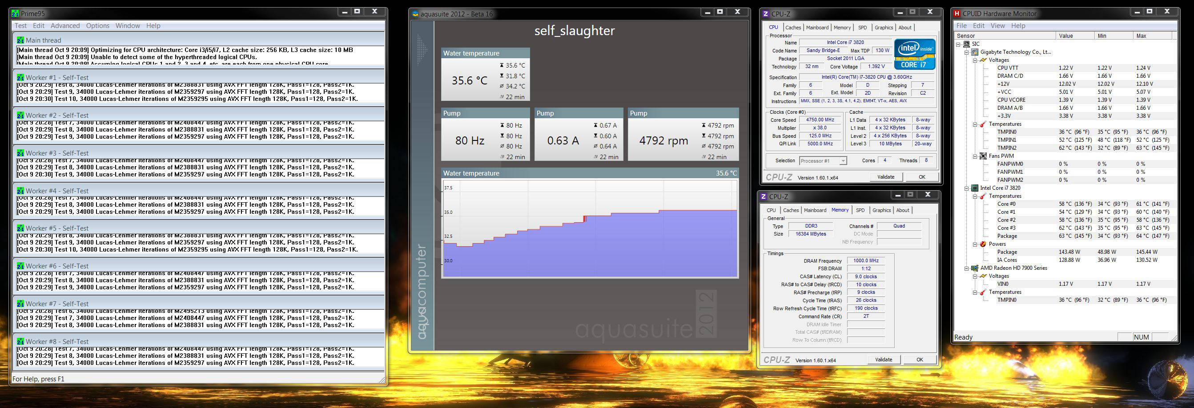
Task: Collapse the AMD Radeon HD 7900 node
Action: (x=967, y=268)
